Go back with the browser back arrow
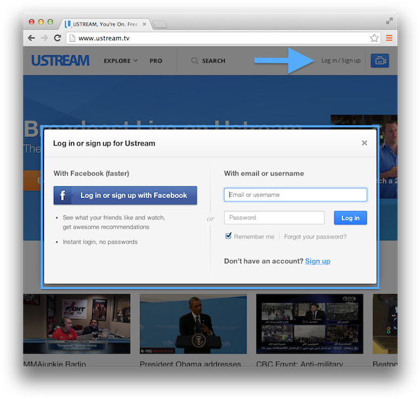This screenshot has height=399, width=420. click(32, 38)
